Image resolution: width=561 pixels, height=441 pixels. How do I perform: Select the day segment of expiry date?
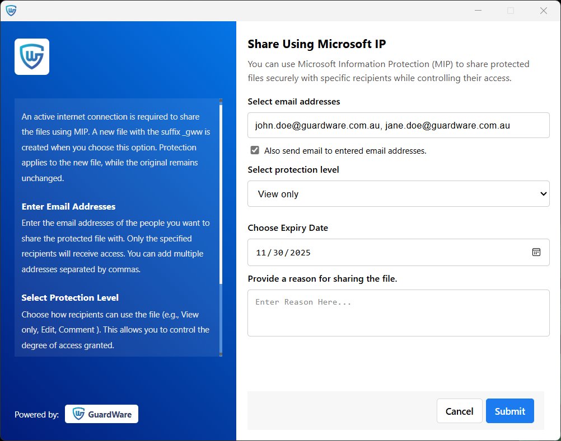[x=278, y=253]
